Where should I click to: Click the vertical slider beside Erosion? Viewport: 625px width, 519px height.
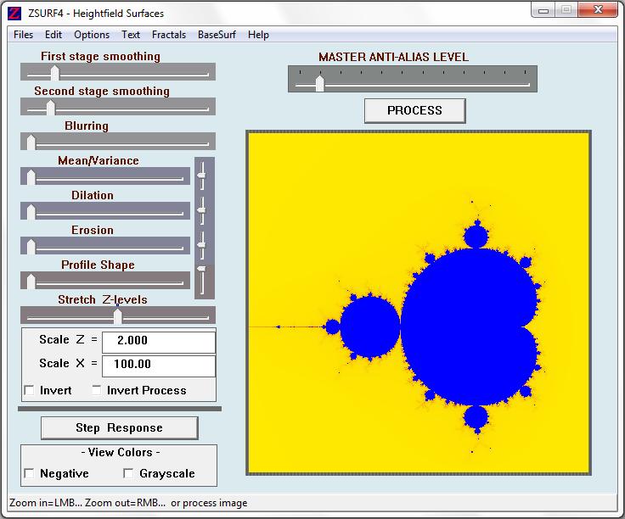click(x=202, y=244)
